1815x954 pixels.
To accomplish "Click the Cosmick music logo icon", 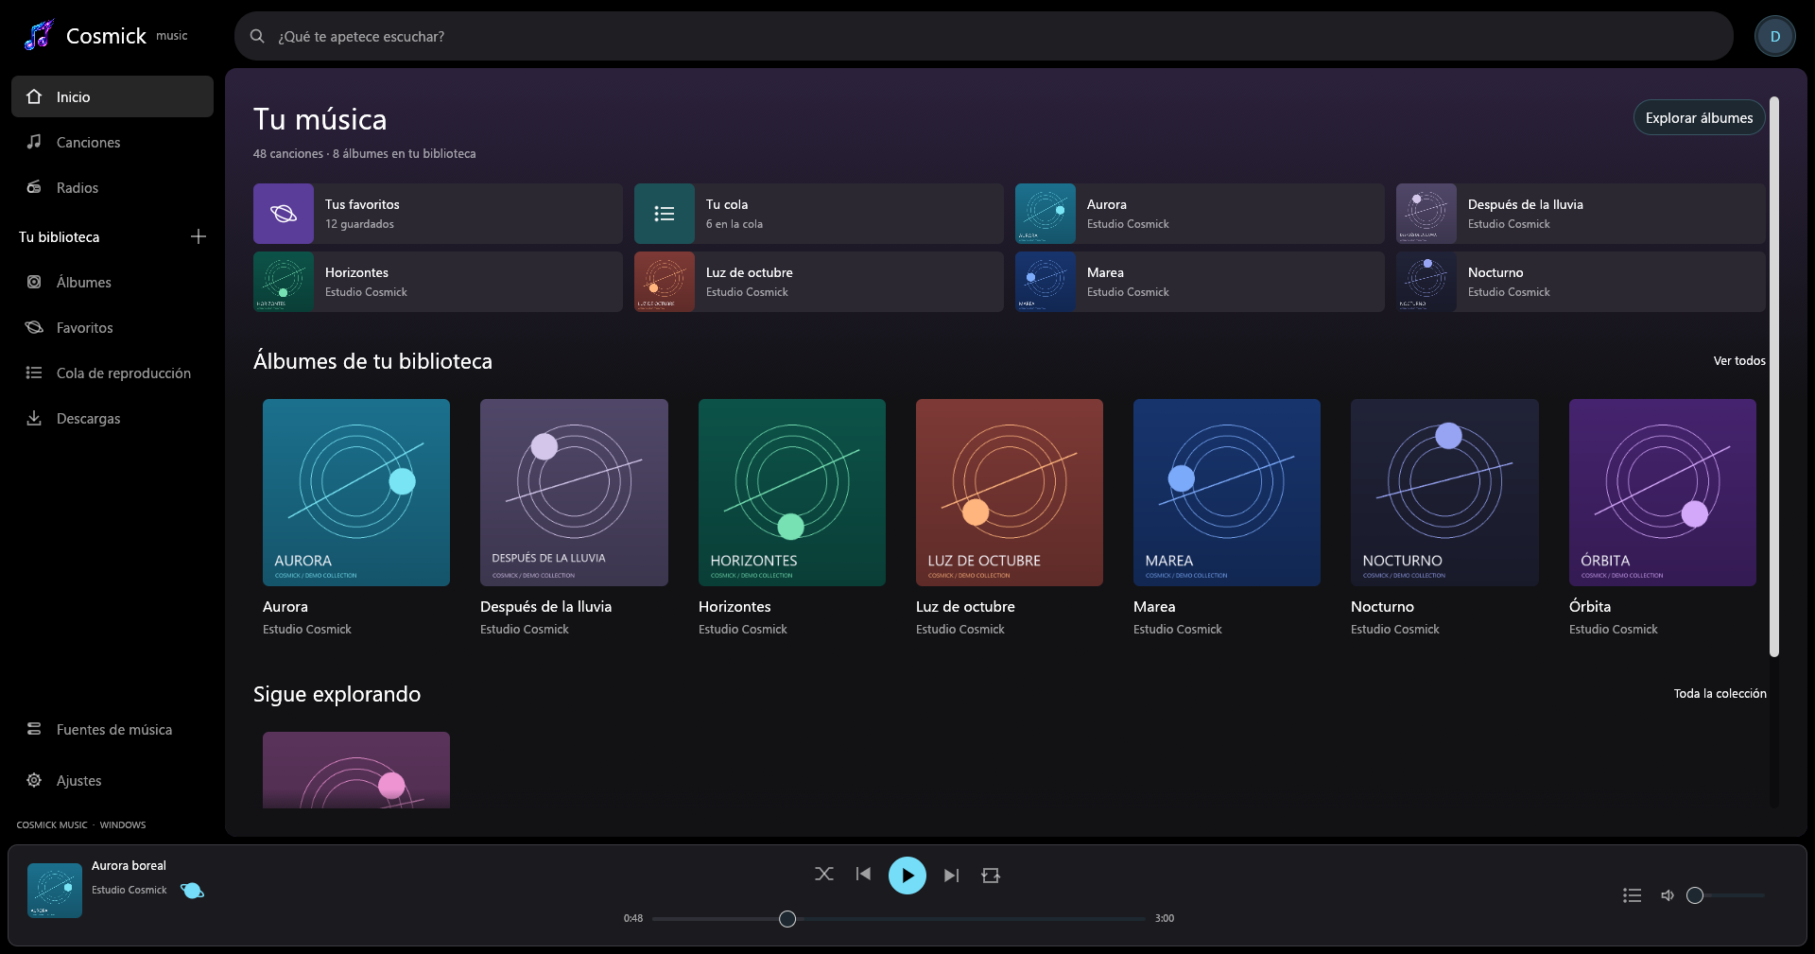I will point(39,36).
